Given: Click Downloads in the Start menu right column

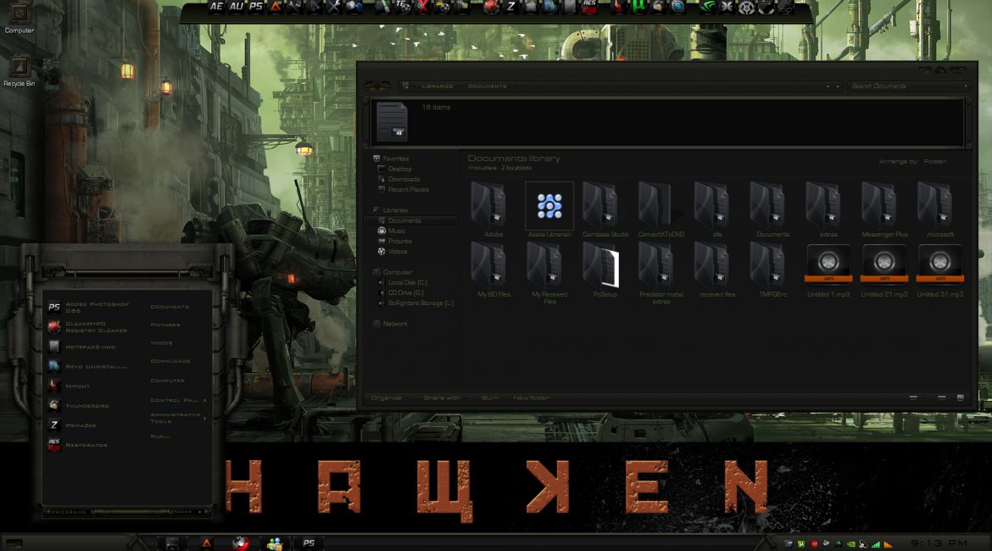Looking at the screenshot, I should coord(170,361).
